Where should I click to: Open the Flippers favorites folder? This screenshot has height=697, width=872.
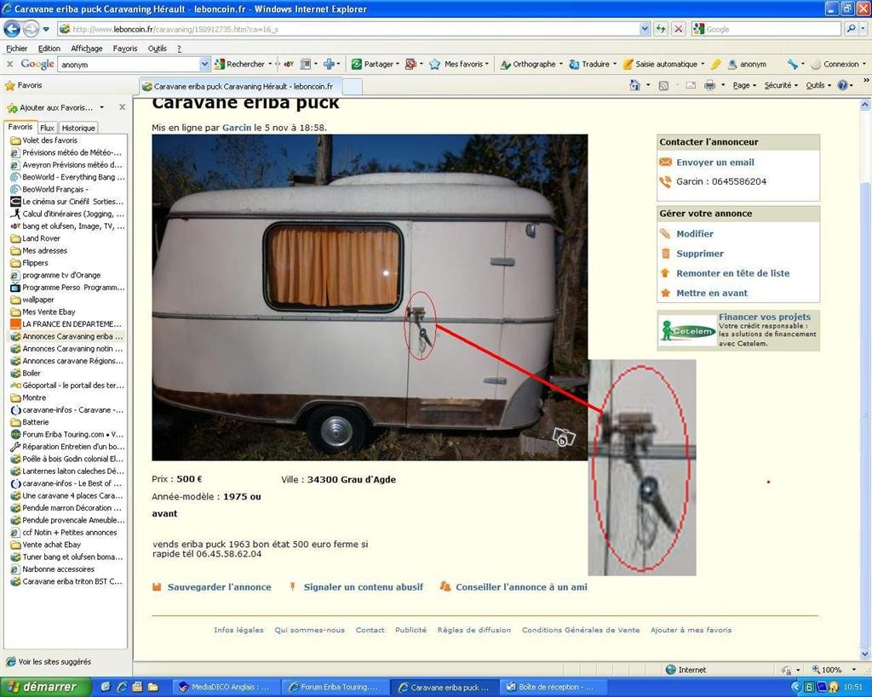[x=35, y=263]
